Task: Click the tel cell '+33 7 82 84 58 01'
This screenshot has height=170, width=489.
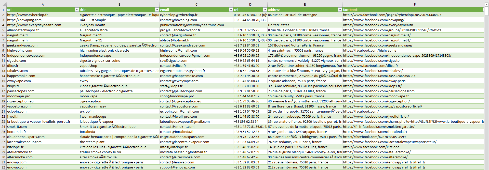Action: [250, 45]
